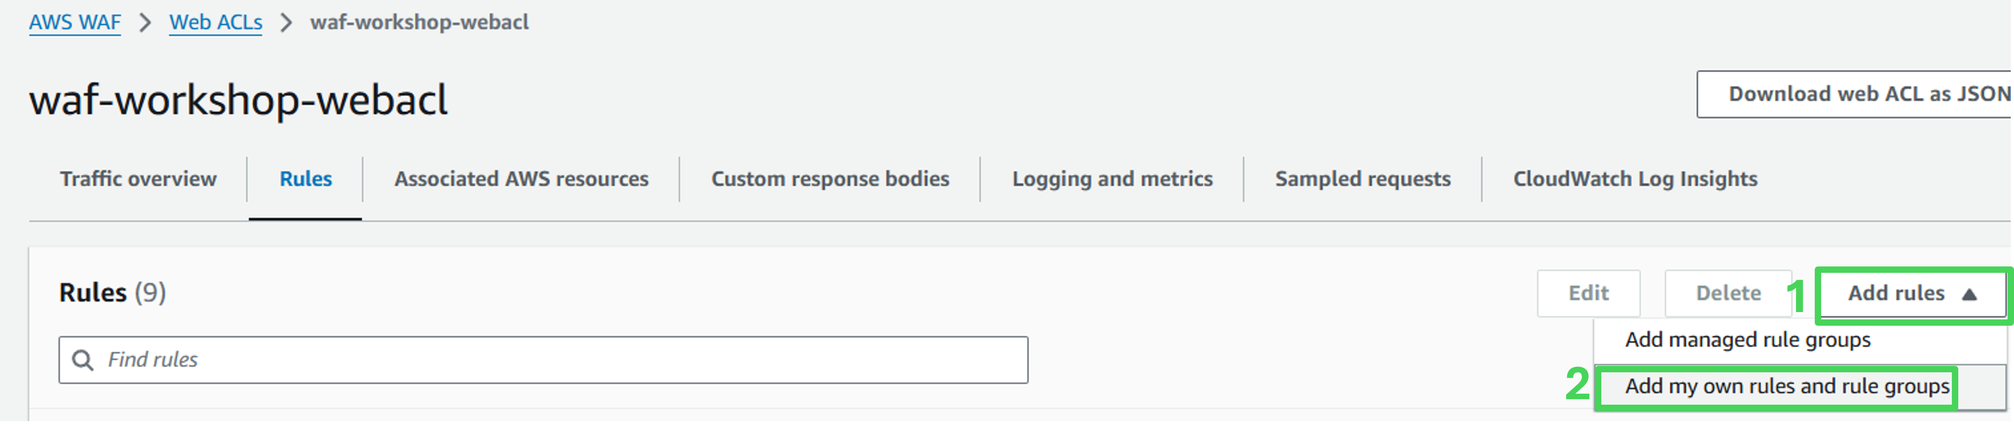Viewport: 2014px width, 443px height.
Task: Choose Add my own rules and rule groups
Action: click(1787, 386)
